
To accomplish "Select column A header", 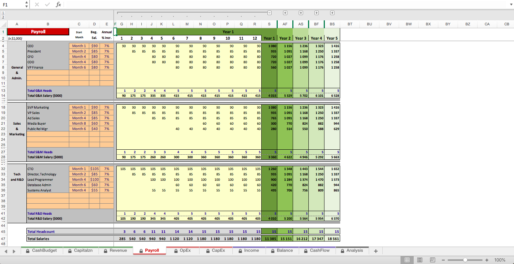I will pos(17,24).
